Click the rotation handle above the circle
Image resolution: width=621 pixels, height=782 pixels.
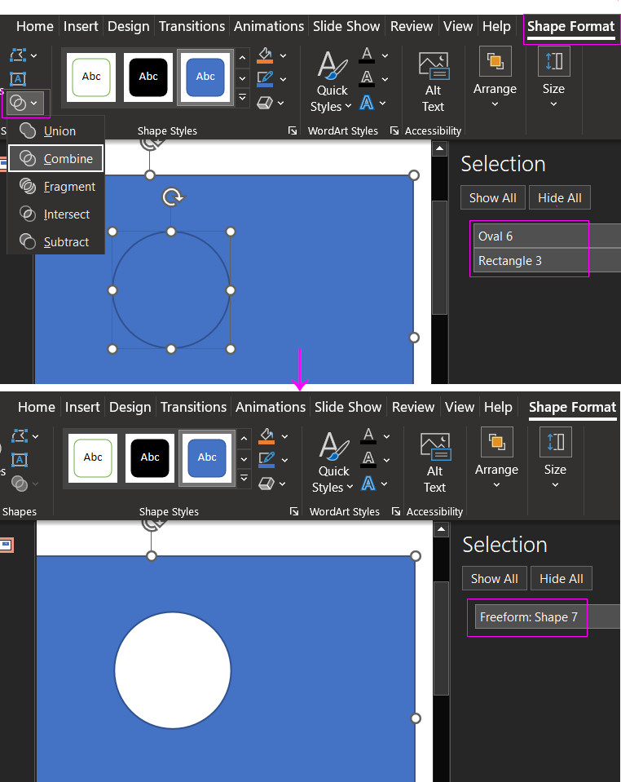(x=172, y=197)
